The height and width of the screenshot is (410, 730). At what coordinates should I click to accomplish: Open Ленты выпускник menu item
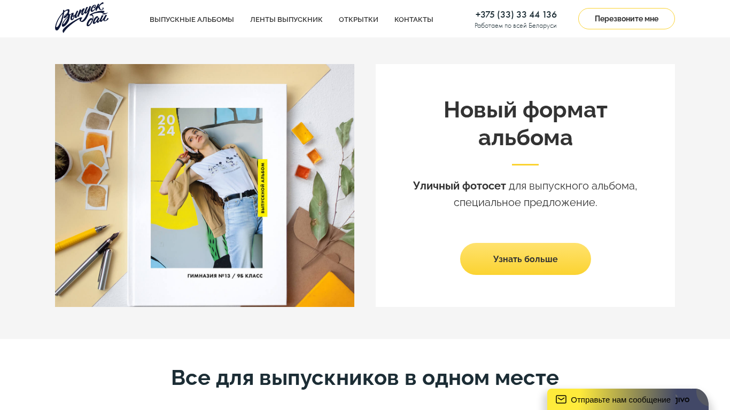(x=286, y=19)
